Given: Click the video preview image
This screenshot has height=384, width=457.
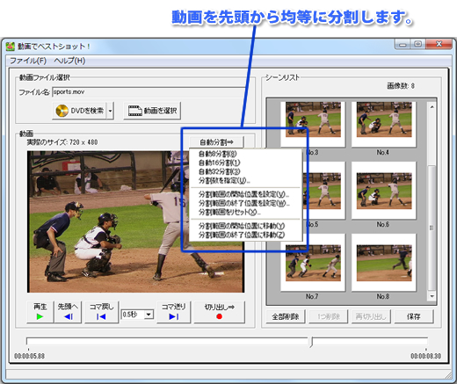Looking at the screenshot, I should [135, 221].
